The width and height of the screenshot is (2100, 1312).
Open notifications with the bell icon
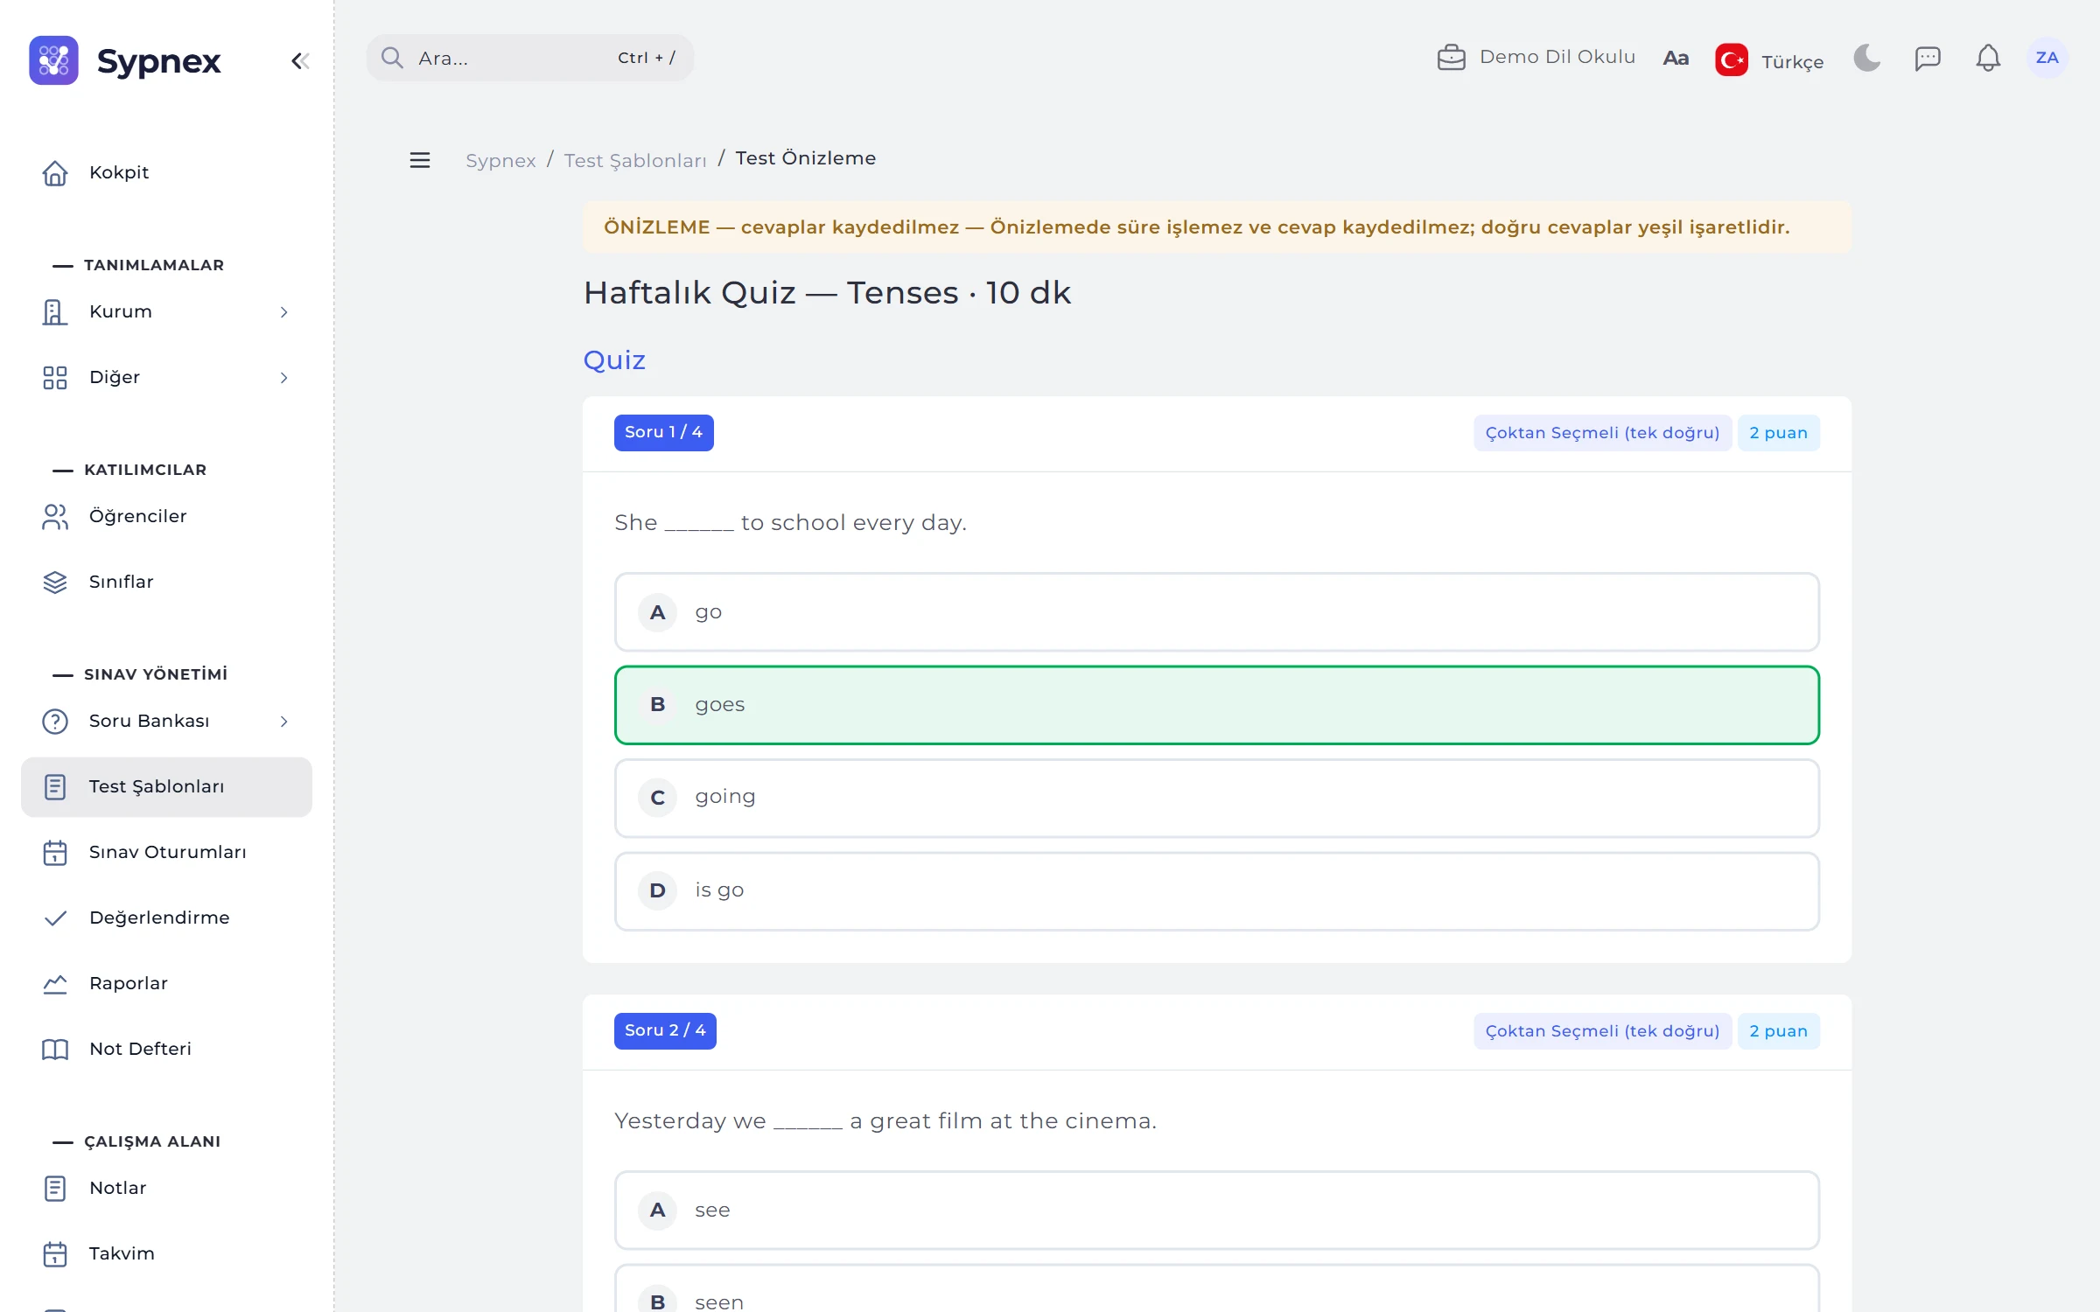[1988, 59]
